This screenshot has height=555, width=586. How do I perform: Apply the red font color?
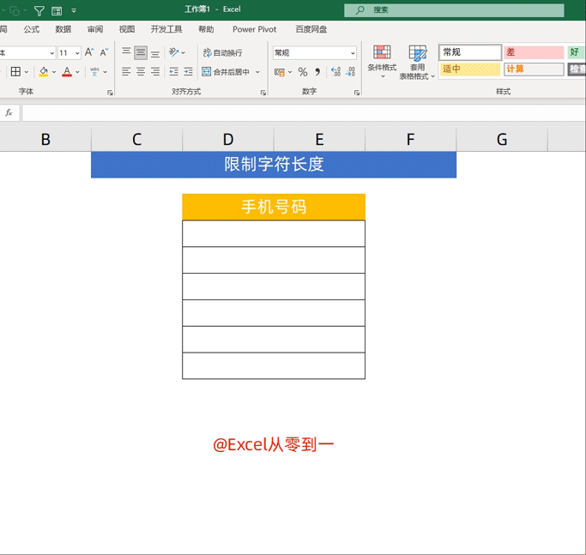pyautogui.click(x=67, y=71)
